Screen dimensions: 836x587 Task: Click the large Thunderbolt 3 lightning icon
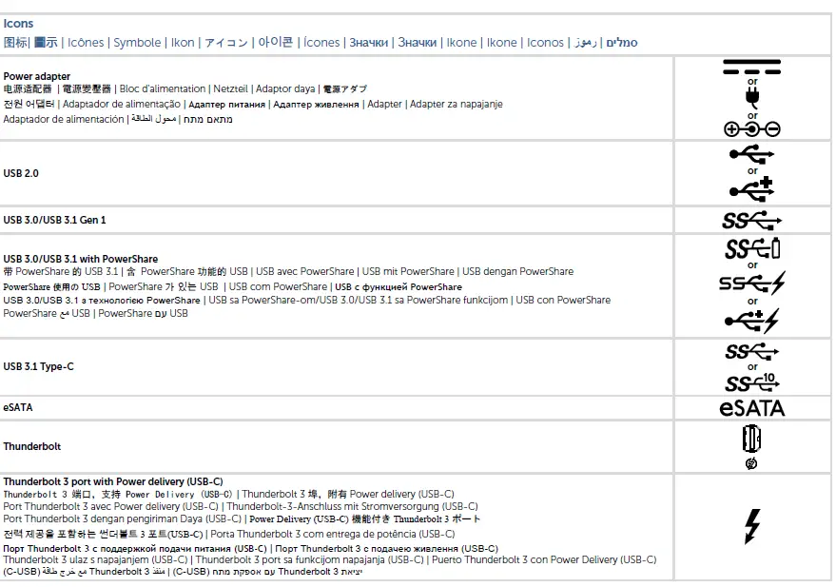point(752,527)
